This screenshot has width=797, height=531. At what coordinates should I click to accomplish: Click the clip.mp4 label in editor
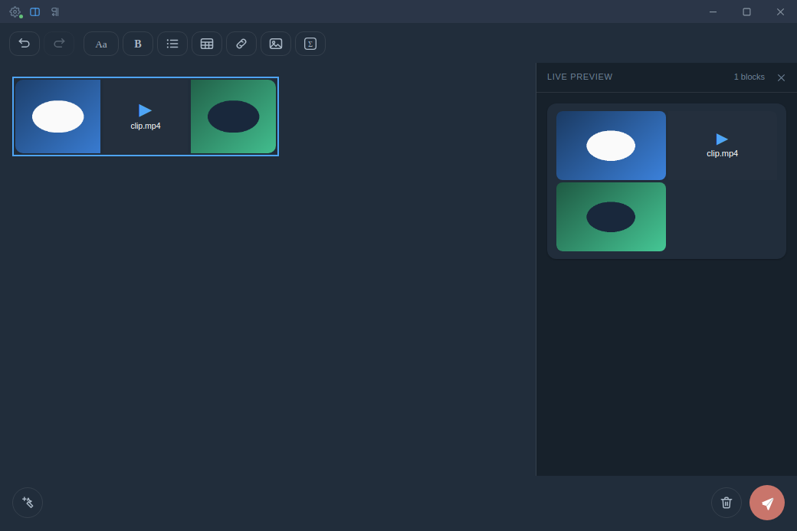click(146, 126)
